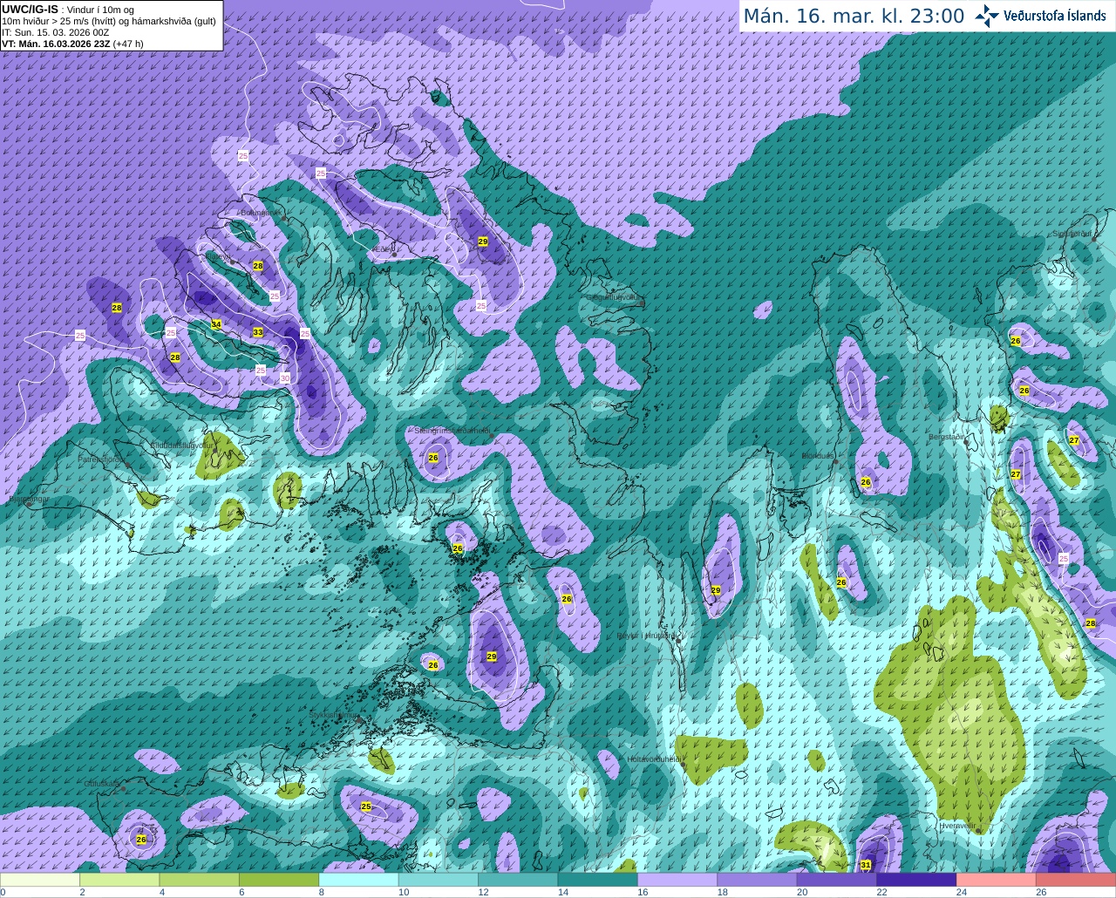Select the dark indigo 22–24 legend swatch
Screen dimensions: 1116x898
click(x=916, y=880)
